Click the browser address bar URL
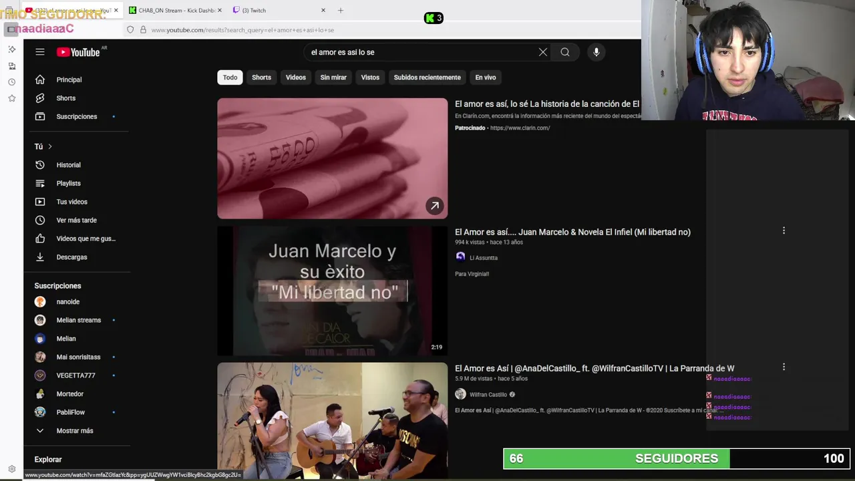Image resolution: width=855 pixels, height=481 pixels. [242, 29]
